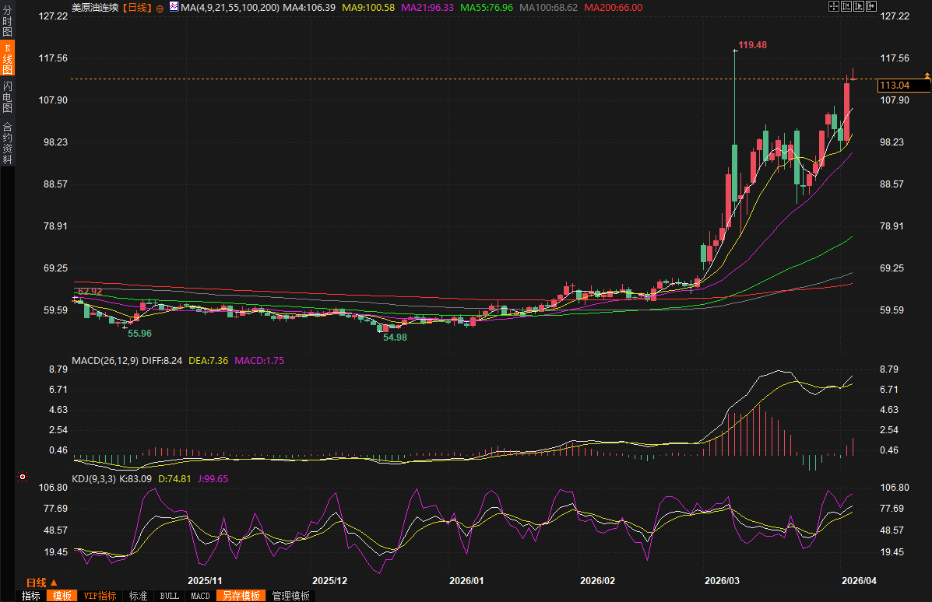Open MACD(26,12,9) indicator settings
Image resolution: width=932 pixels, height=602 pixels.
click(x=105, y=360)
